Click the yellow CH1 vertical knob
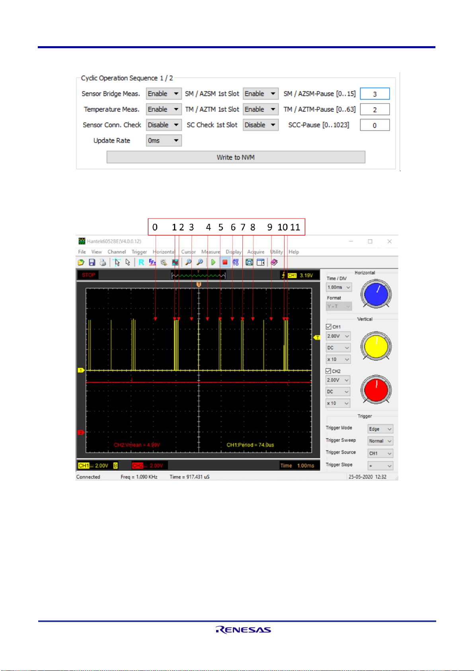474x671 pixels. [376, 346]
